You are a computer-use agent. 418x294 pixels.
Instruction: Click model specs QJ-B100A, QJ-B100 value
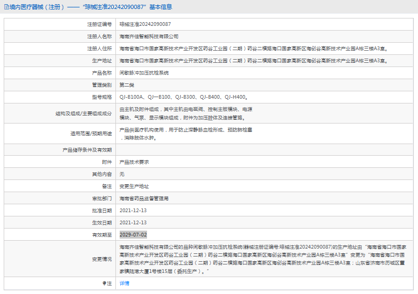(183, 97)
